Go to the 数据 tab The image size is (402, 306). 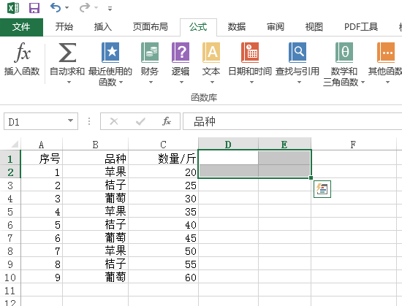pos(237,27)
